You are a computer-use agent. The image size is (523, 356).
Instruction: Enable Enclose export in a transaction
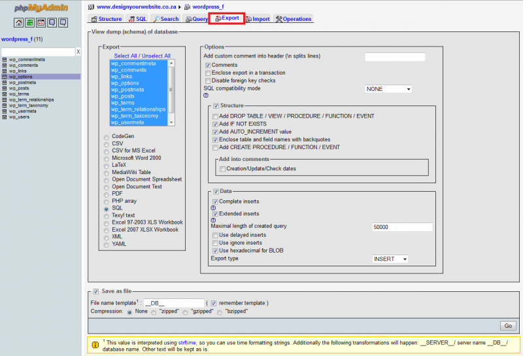click(208, 73)
